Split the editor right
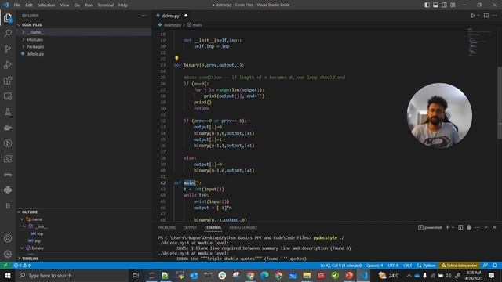 (486, 16)
